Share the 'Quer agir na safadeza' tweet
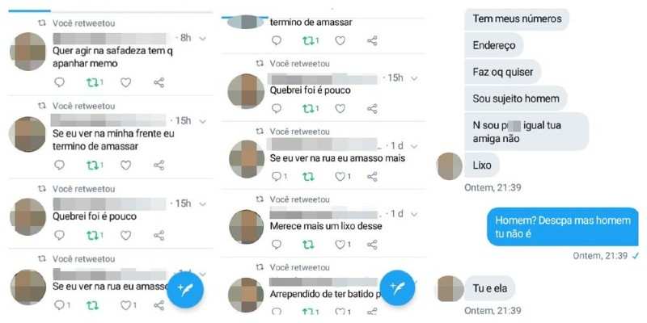The width and height of the screenshot is (647, 323). [x=159, y=82]
